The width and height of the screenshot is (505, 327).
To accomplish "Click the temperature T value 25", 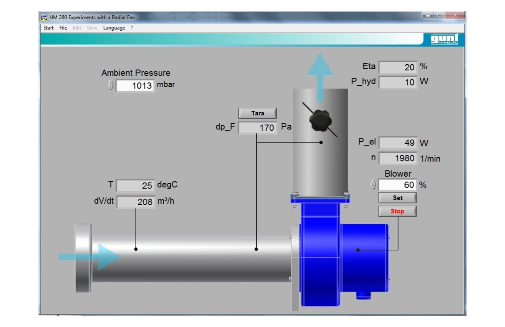I will click(136, 185).
